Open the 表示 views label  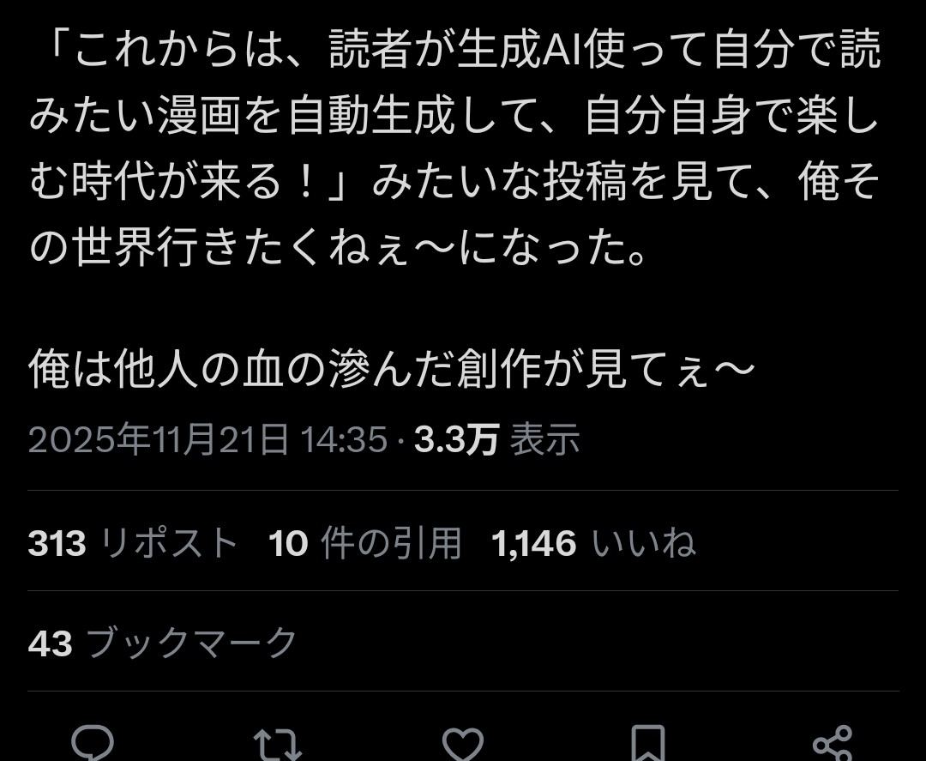tap(545, 439)
